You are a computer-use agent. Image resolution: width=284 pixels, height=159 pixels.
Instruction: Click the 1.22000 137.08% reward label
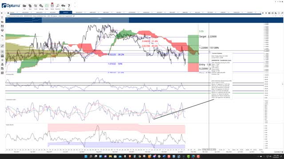(x=209, y=48)
